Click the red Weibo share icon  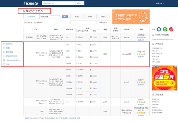pos(171,29)
